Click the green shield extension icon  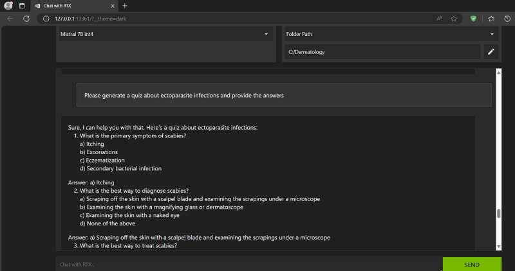click(x=474, y=19)
